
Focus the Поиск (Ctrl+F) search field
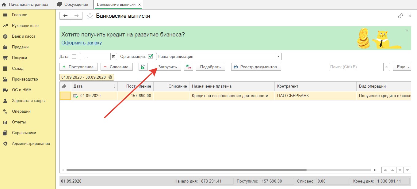point(356,67)
